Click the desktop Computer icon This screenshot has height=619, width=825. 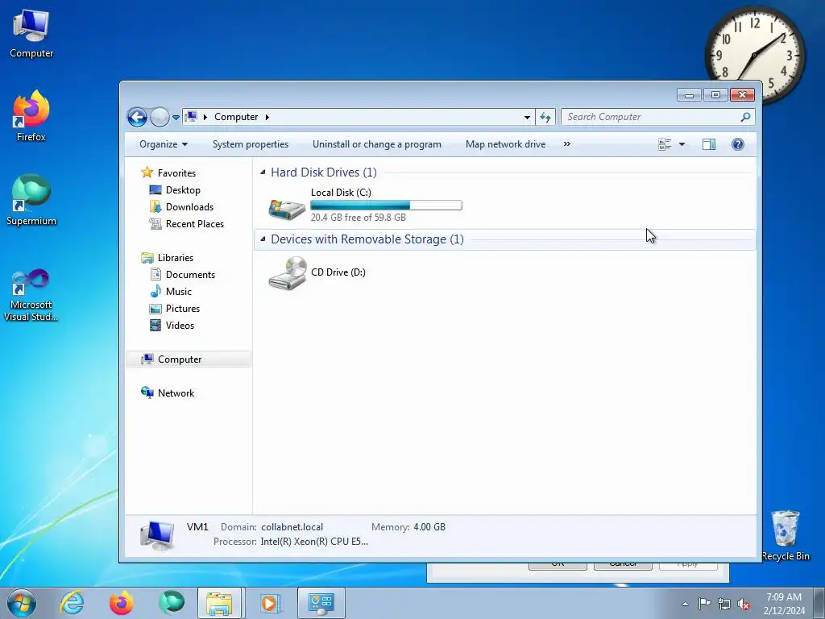[x=31, y=34]
